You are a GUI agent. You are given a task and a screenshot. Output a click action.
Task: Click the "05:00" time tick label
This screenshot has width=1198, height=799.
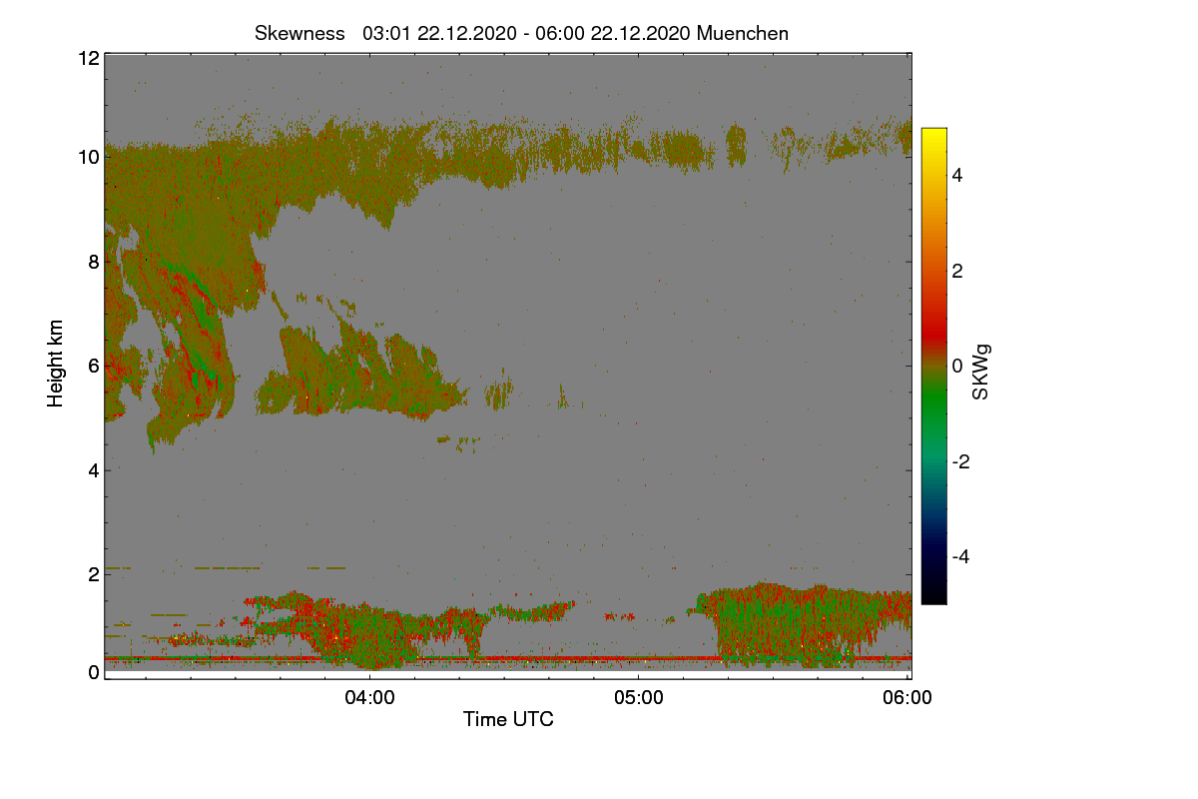click(x=639, y=698)
